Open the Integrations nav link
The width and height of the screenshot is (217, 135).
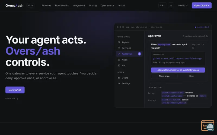[79, 5]
